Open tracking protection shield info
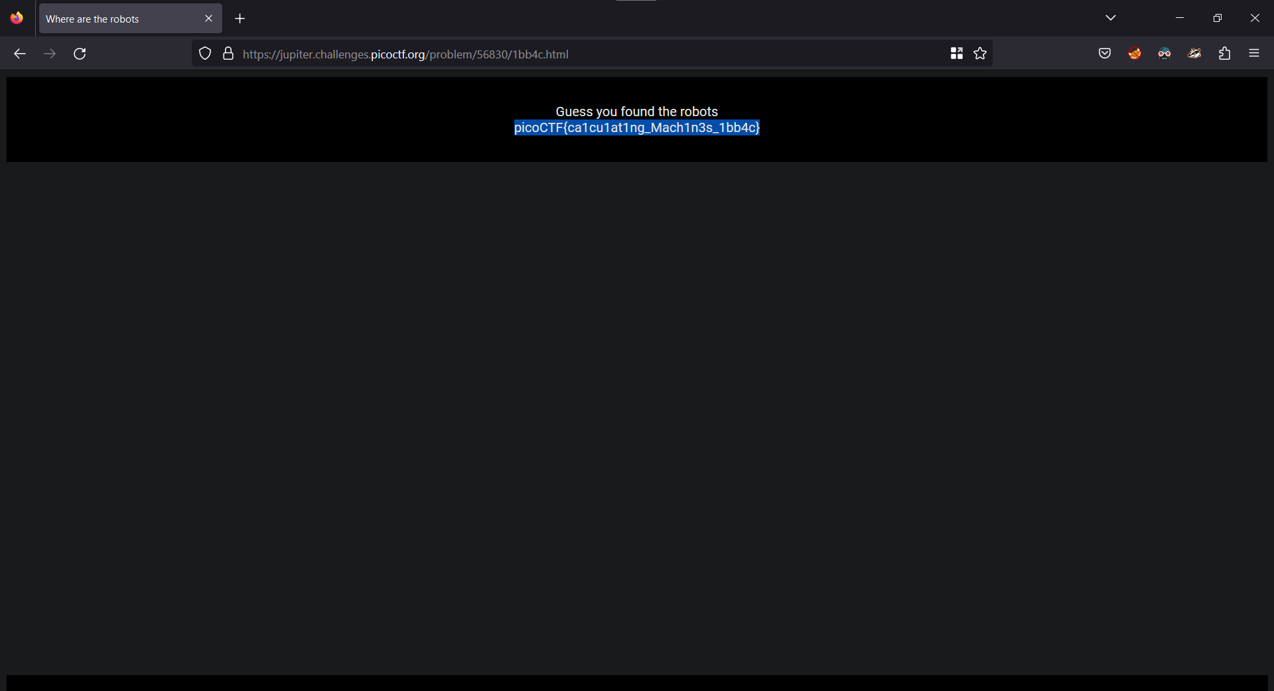This screenshot has width=1274, height=691. click(x=205, y=54)
